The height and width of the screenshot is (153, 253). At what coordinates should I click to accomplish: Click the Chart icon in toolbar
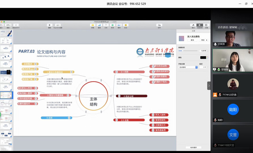(x=99, y=25)
